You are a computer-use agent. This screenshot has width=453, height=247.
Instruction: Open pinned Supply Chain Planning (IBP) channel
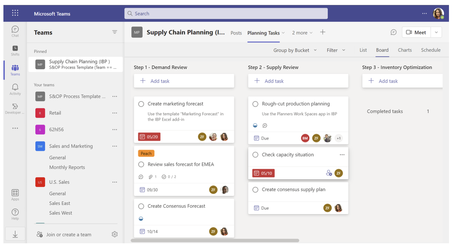click(x=76, y=64)
